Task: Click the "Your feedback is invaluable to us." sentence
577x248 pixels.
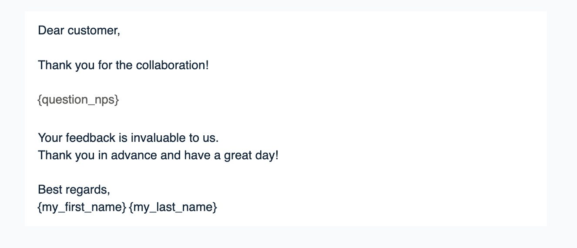Action: click(128, 138)
